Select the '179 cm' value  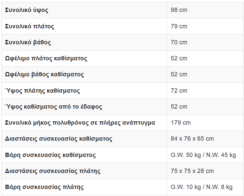(x=180, y=123)
